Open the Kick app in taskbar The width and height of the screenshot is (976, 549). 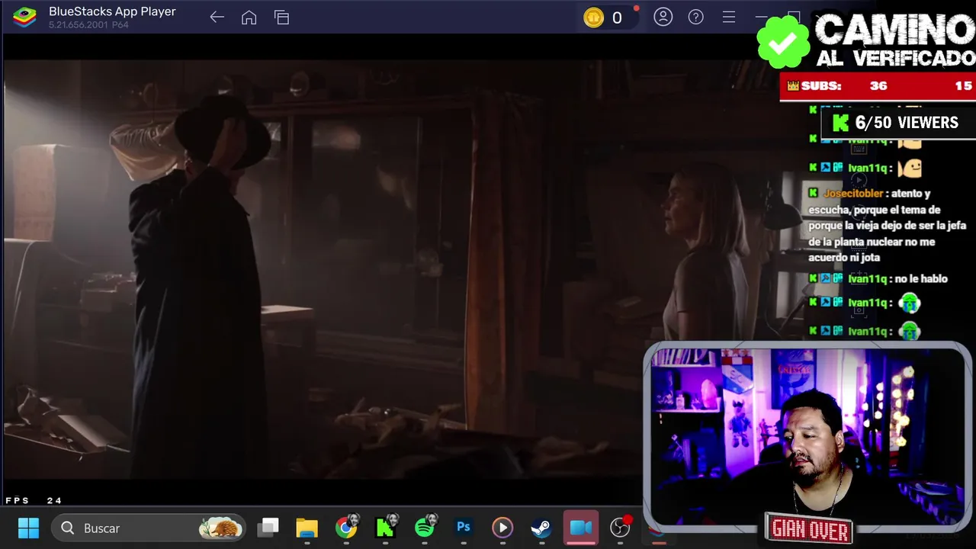[385, 528]
